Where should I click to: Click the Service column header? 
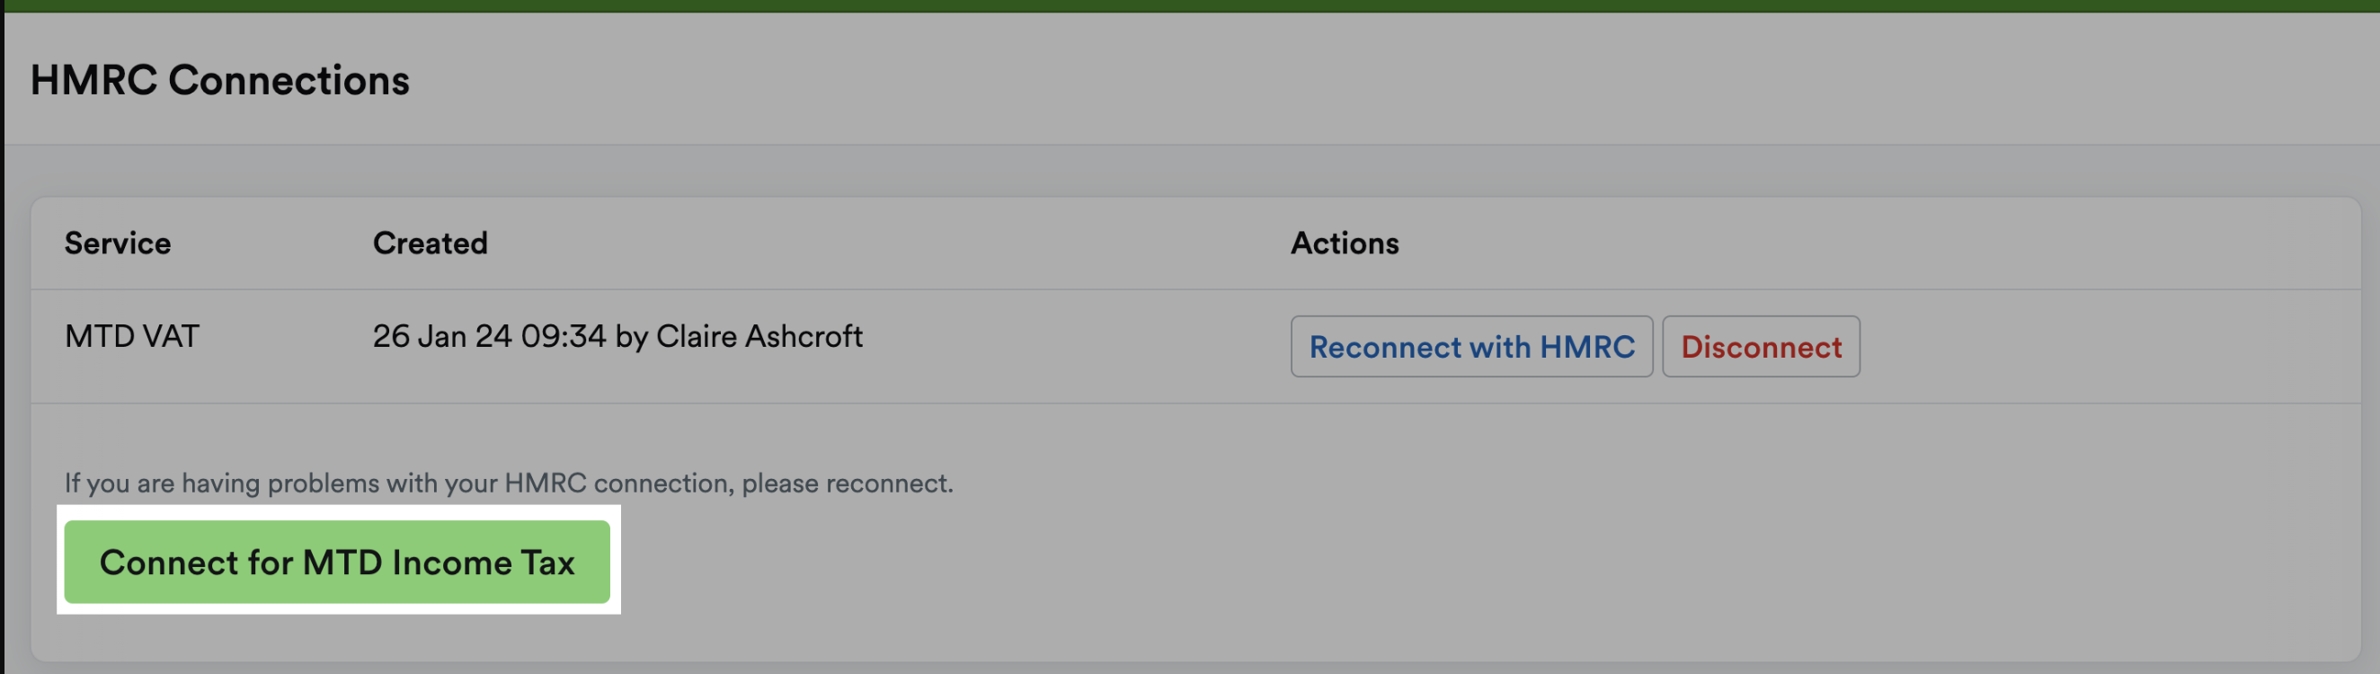click(x=118, y=244)
